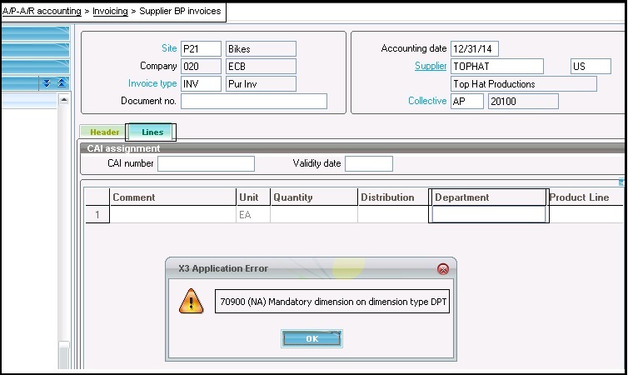Click the CAI number field
628x375 pixels.
pos(206,164)
